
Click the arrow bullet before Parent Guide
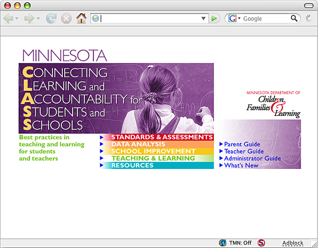[221, 144]
